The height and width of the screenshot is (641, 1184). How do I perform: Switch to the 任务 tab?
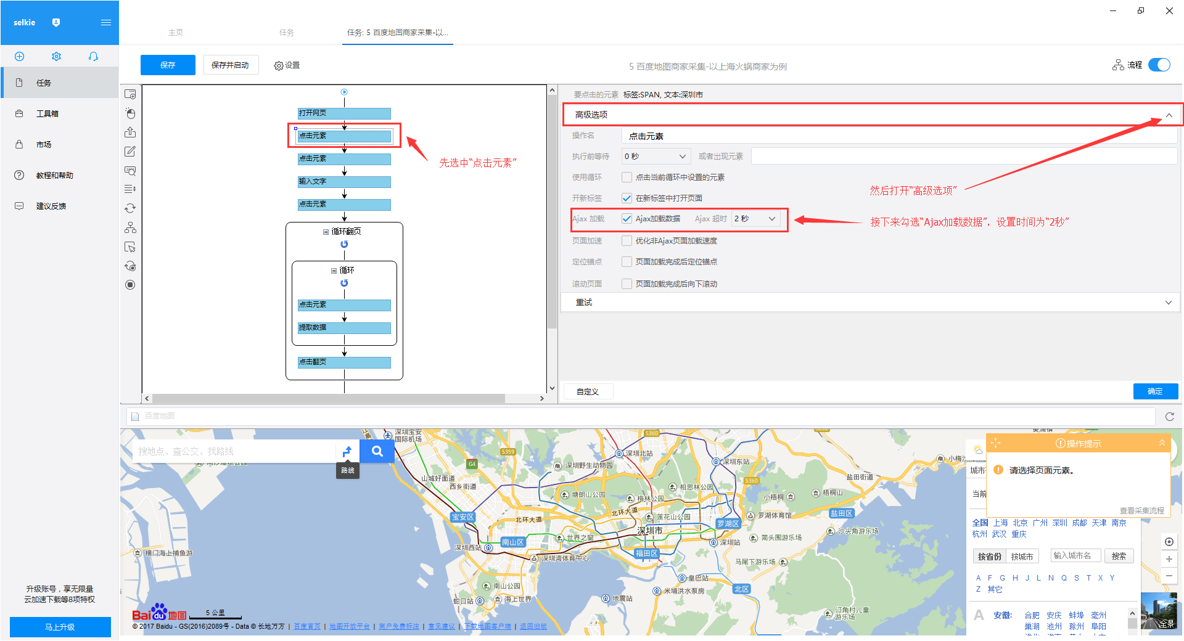click(287, 33)
